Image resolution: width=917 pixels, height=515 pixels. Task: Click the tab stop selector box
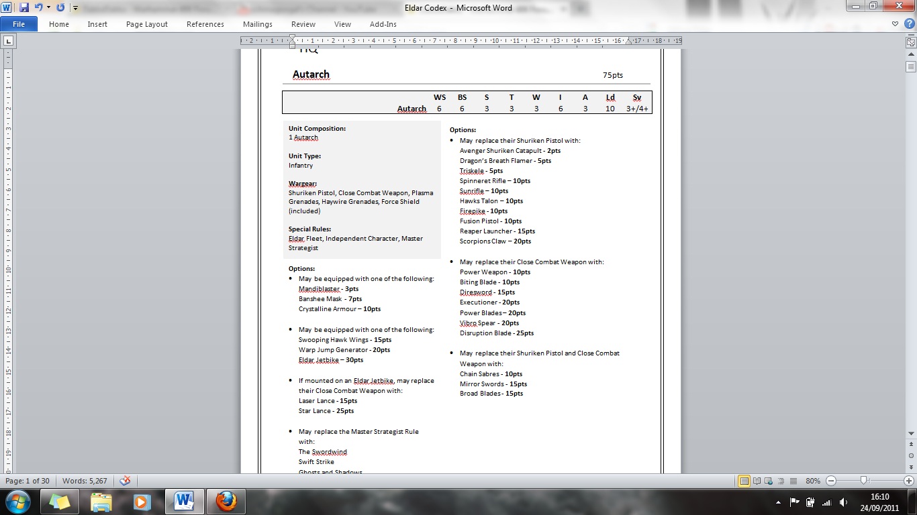(8, 41)
